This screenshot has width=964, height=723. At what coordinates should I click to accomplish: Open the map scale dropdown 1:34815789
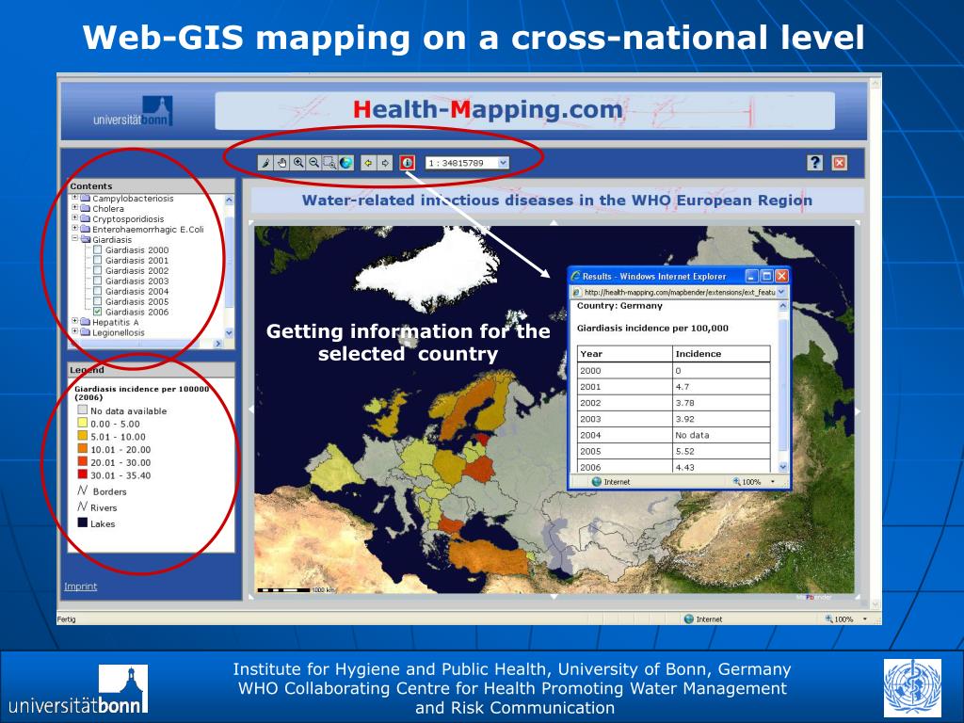(x=503, y=163)
